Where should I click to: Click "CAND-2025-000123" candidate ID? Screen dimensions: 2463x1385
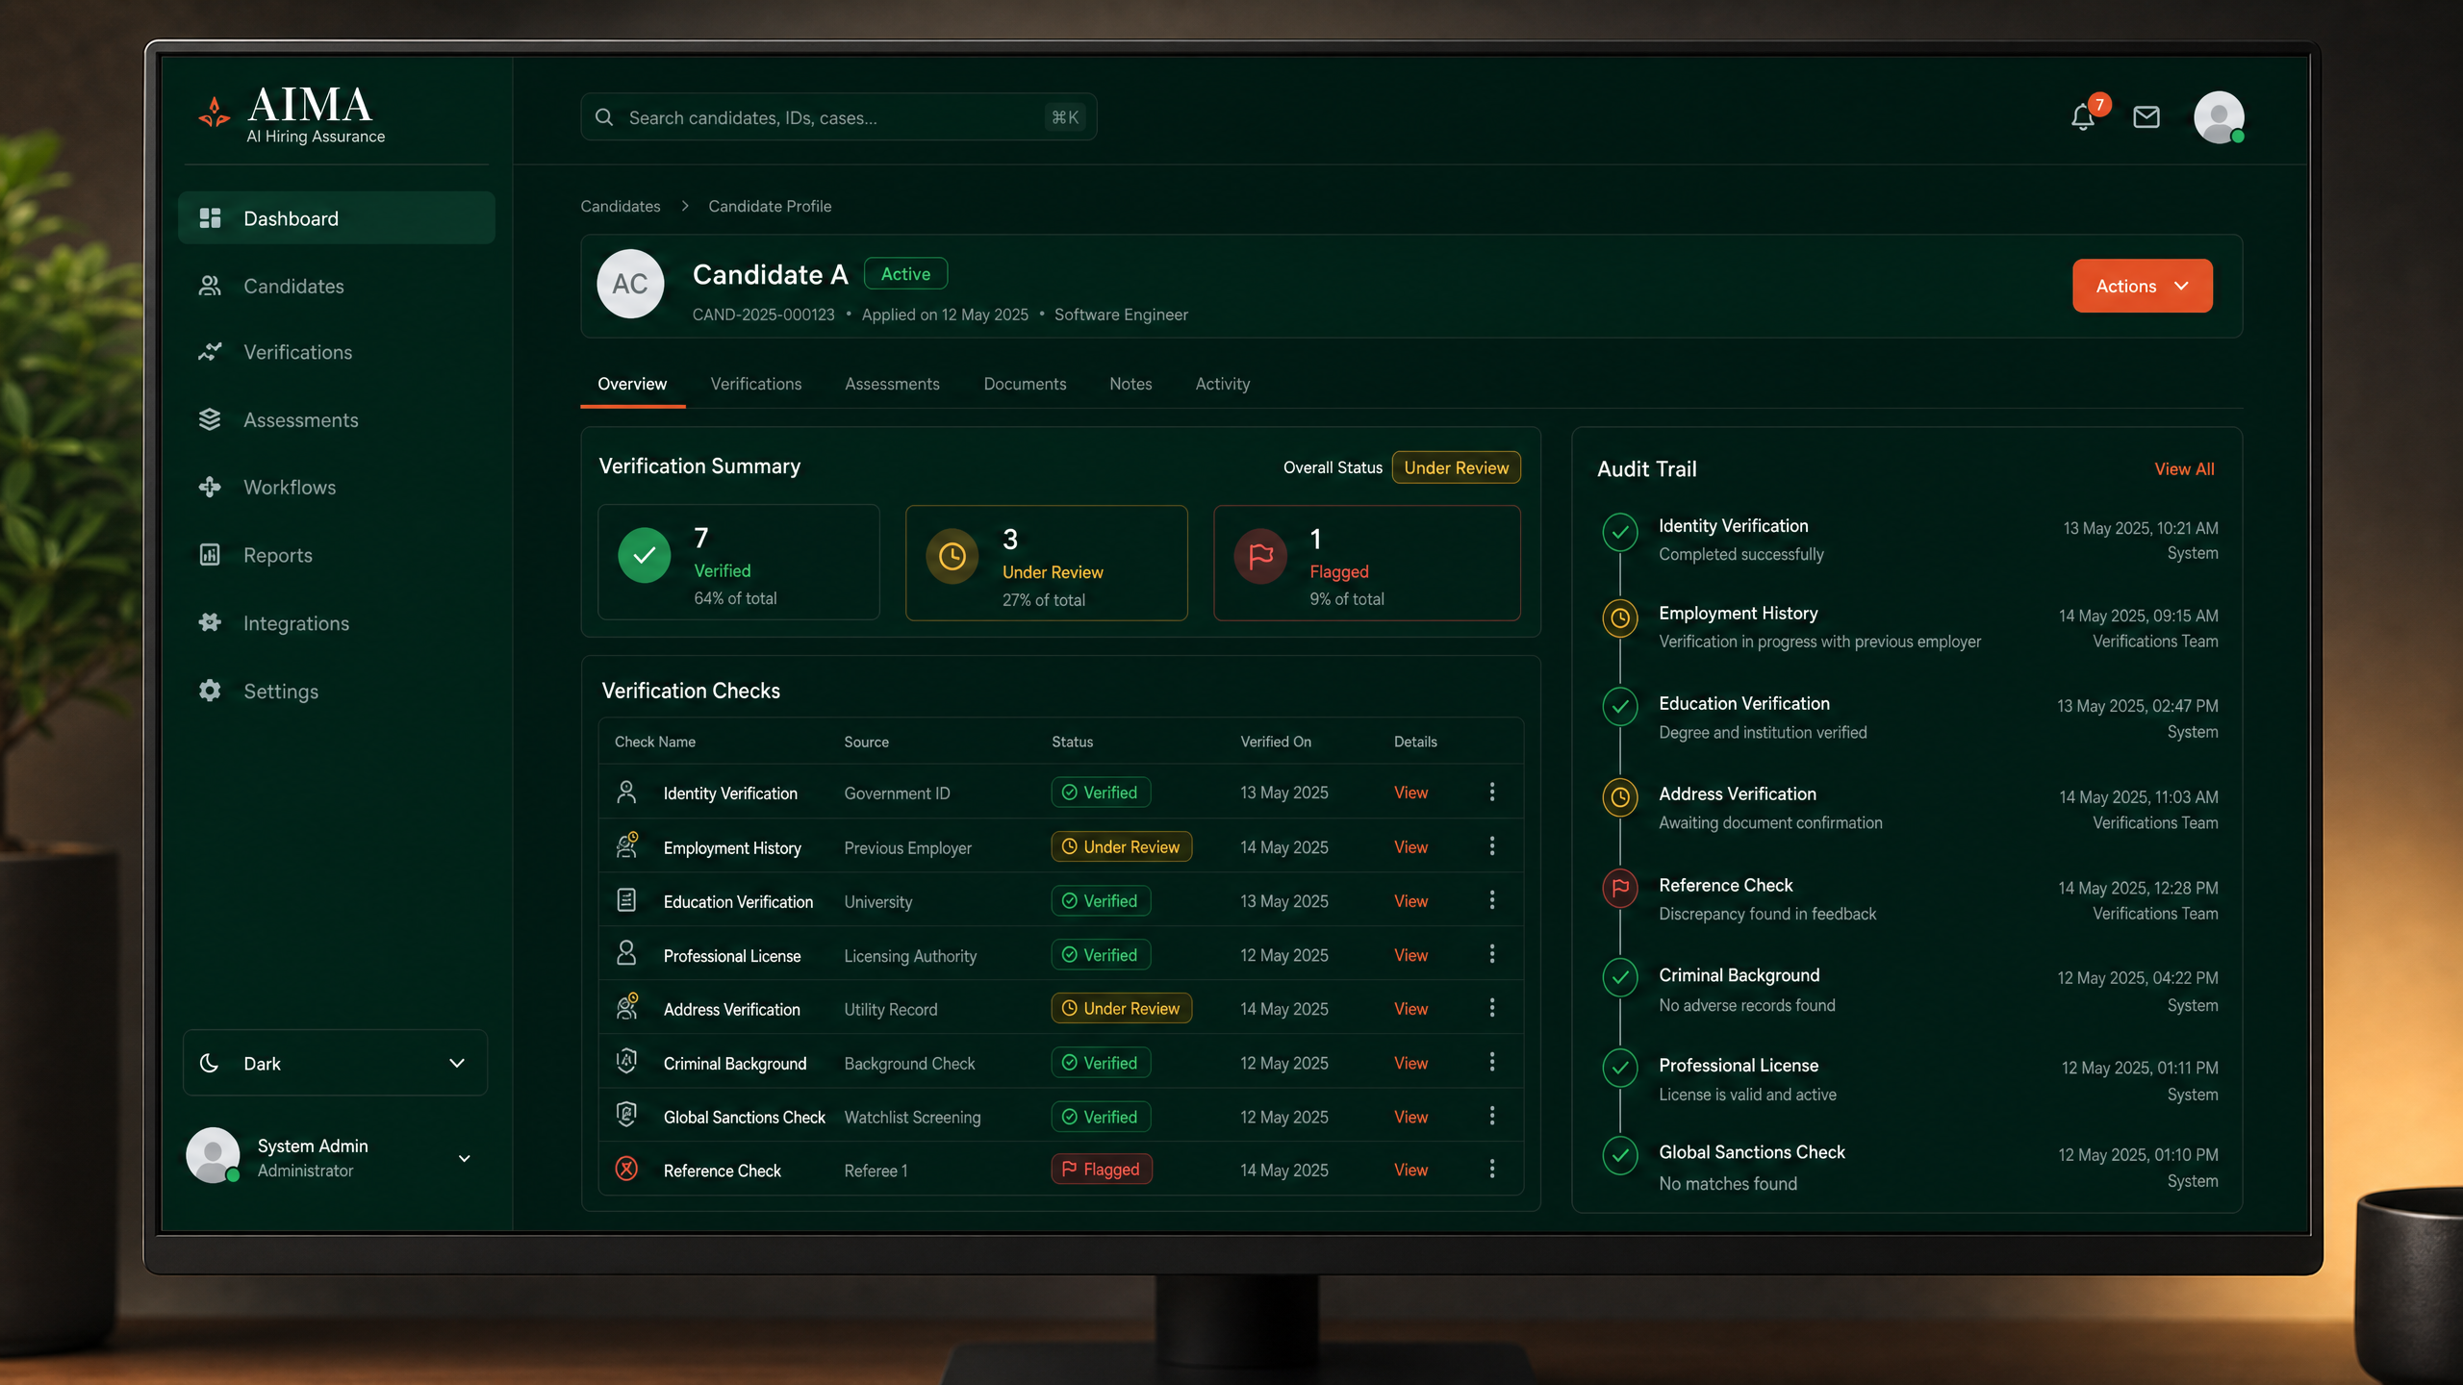763,315
